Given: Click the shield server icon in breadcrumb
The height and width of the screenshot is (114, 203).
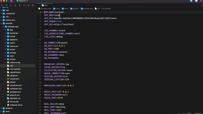Looking at the screenshot, I should [39, 9].
